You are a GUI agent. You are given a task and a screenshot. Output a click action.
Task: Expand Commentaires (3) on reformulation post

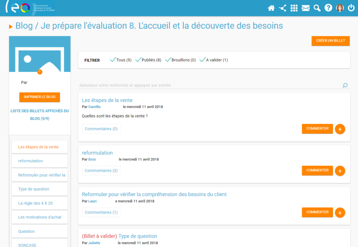(x=101, y=170)
